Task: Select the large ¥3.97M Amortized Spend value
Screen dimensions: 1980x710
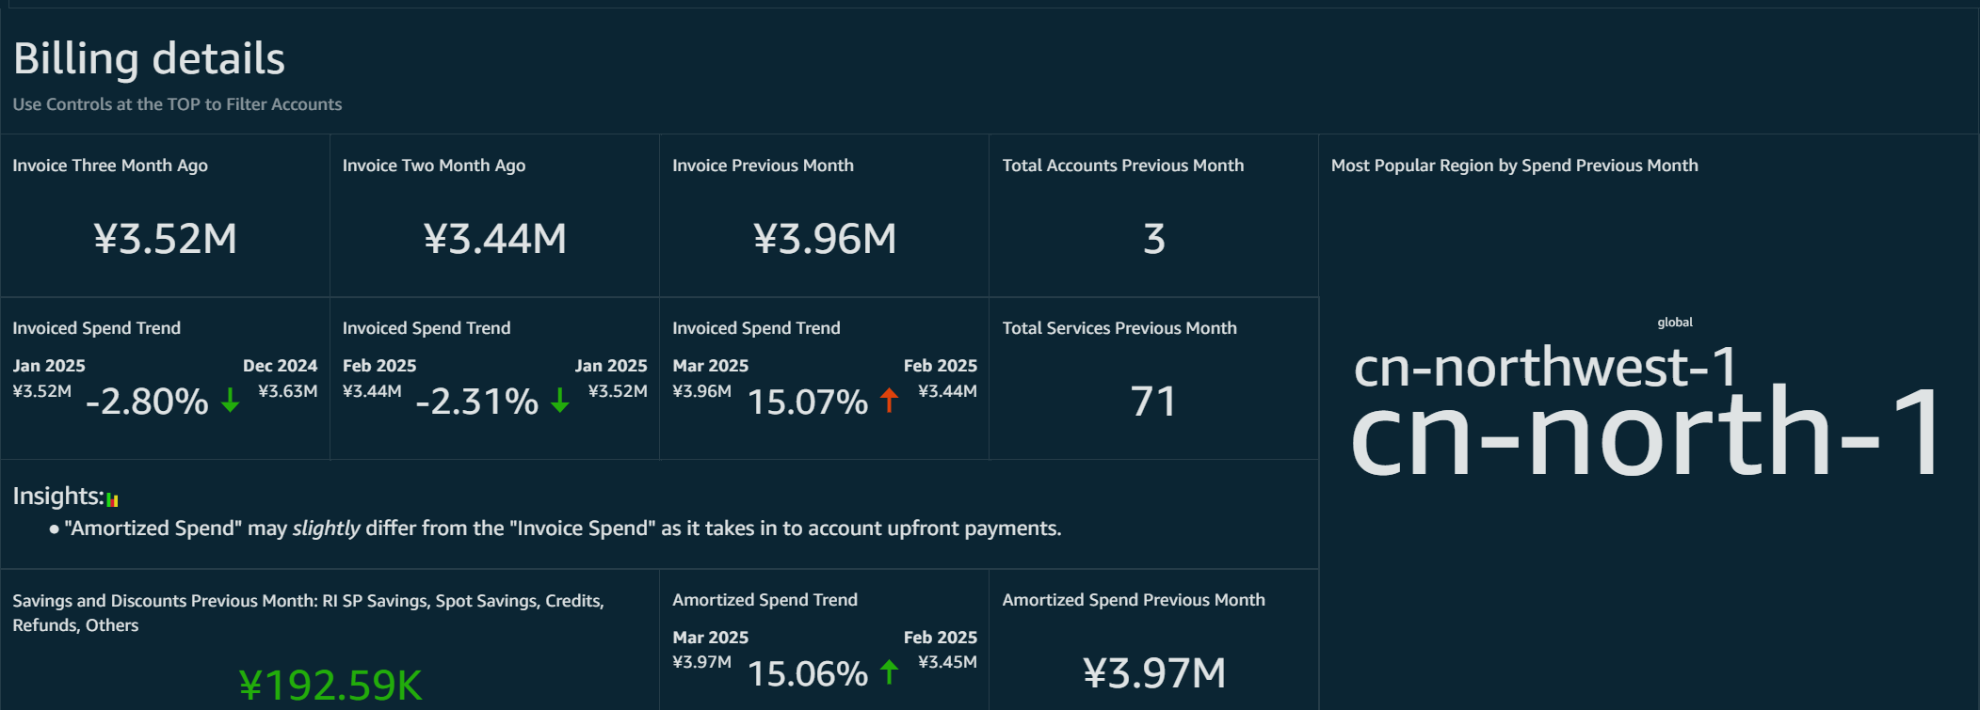Action: point(1154,673)
